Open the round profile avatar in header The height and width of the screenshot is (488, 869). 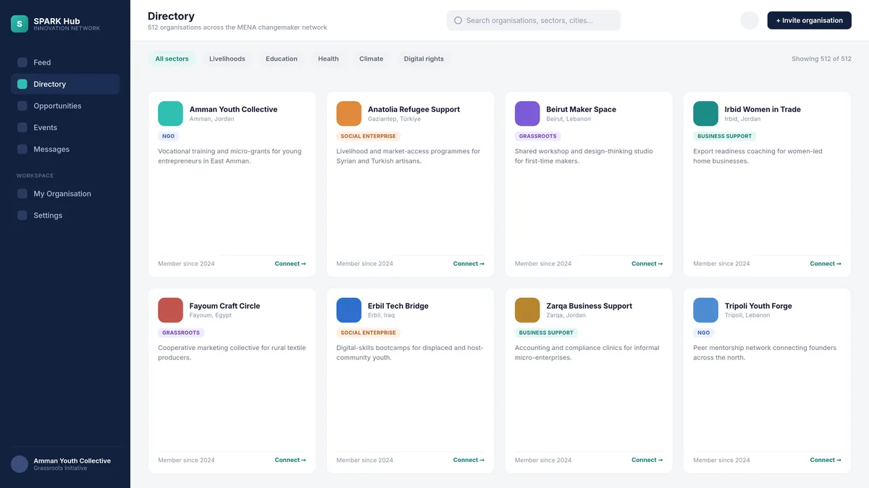click(750, 20)
